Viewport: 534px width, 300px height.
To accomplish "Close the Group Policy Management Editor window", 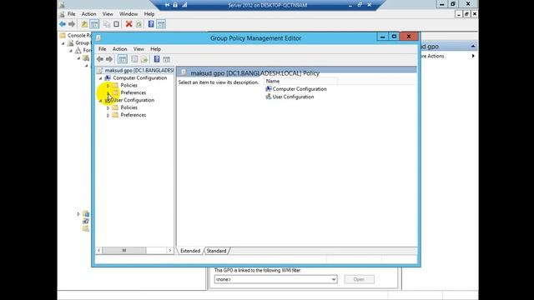I will [409, 37].
